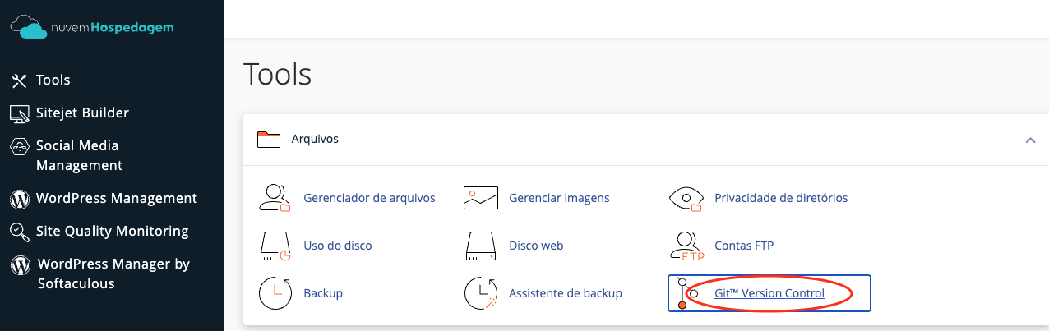Click the Disco web drive icon
Image resolution: width=1049 pixels, height=331 pixels.
[x=481, y=246]
